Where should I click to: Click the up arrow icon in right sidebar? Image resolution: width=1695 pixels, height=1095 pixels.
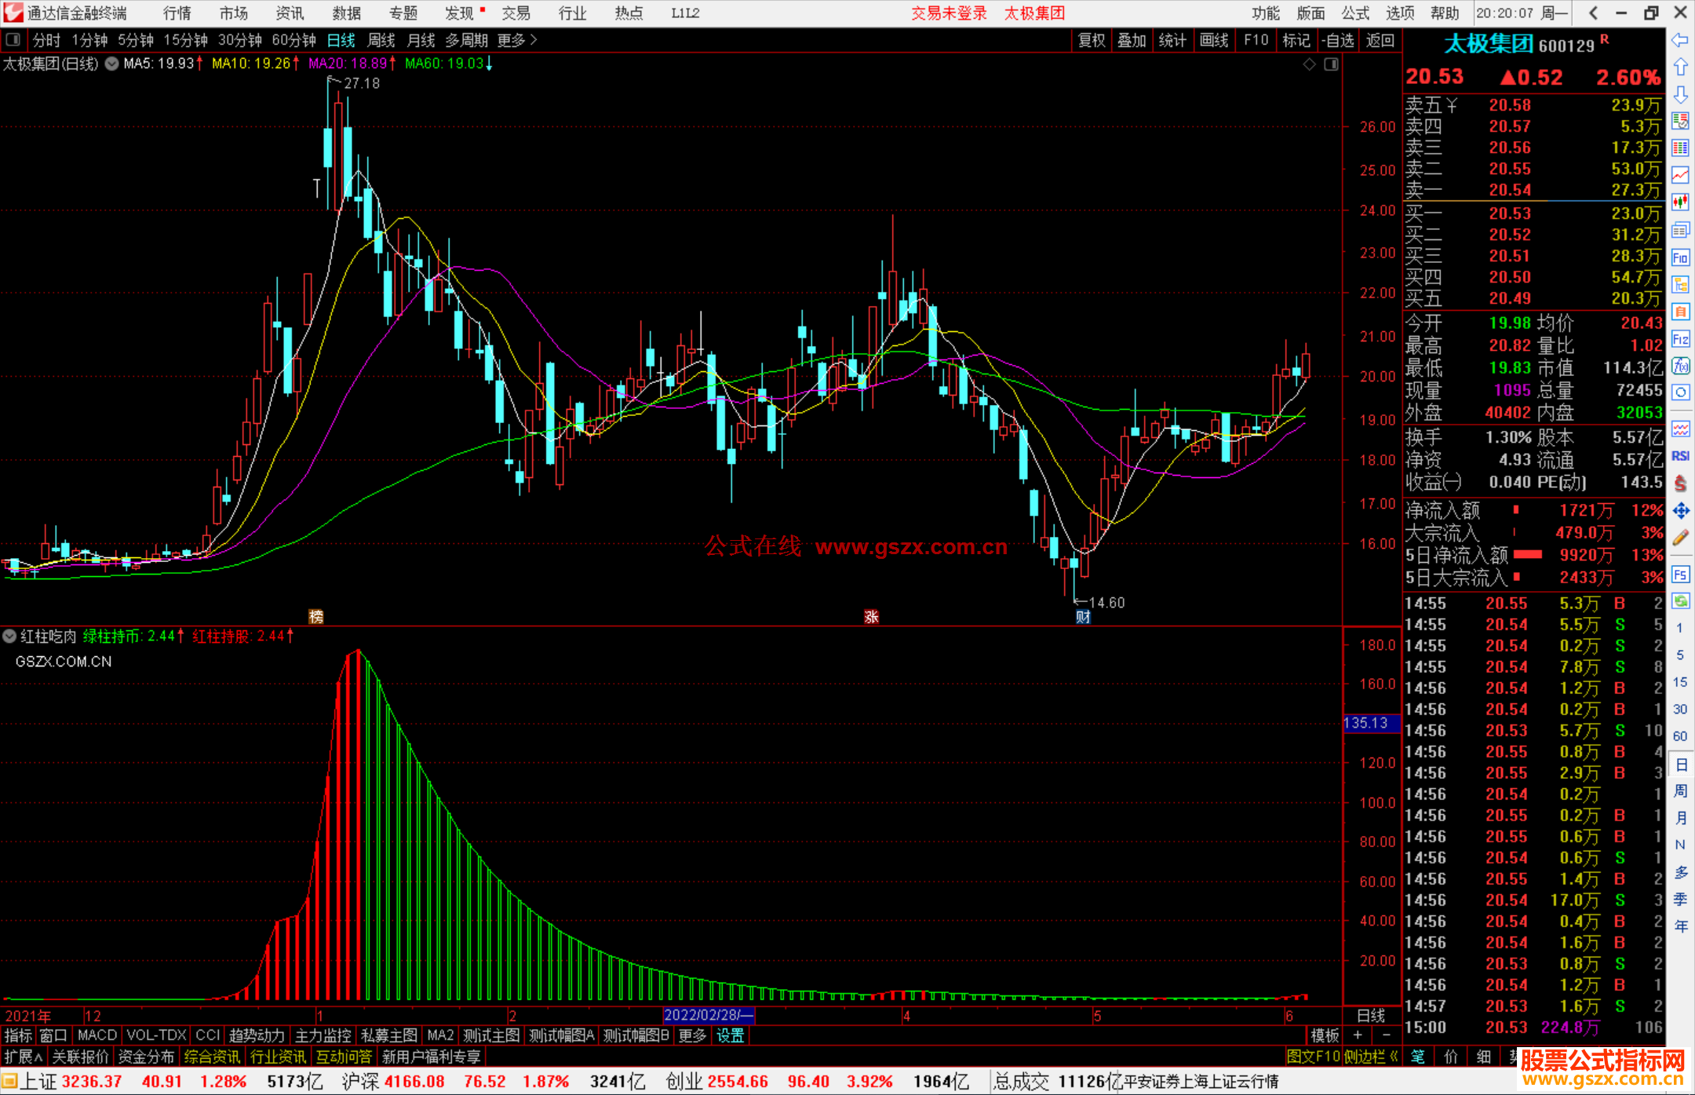[1680, 68]
